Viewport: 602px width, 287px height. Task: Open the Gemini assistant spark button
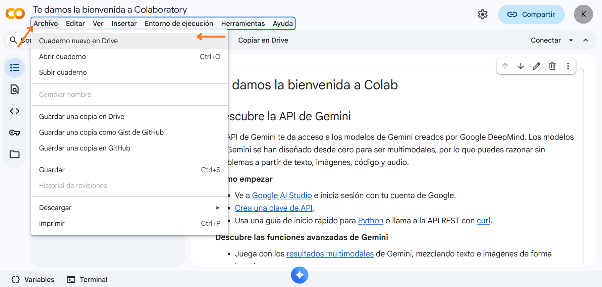click(299, 275)
